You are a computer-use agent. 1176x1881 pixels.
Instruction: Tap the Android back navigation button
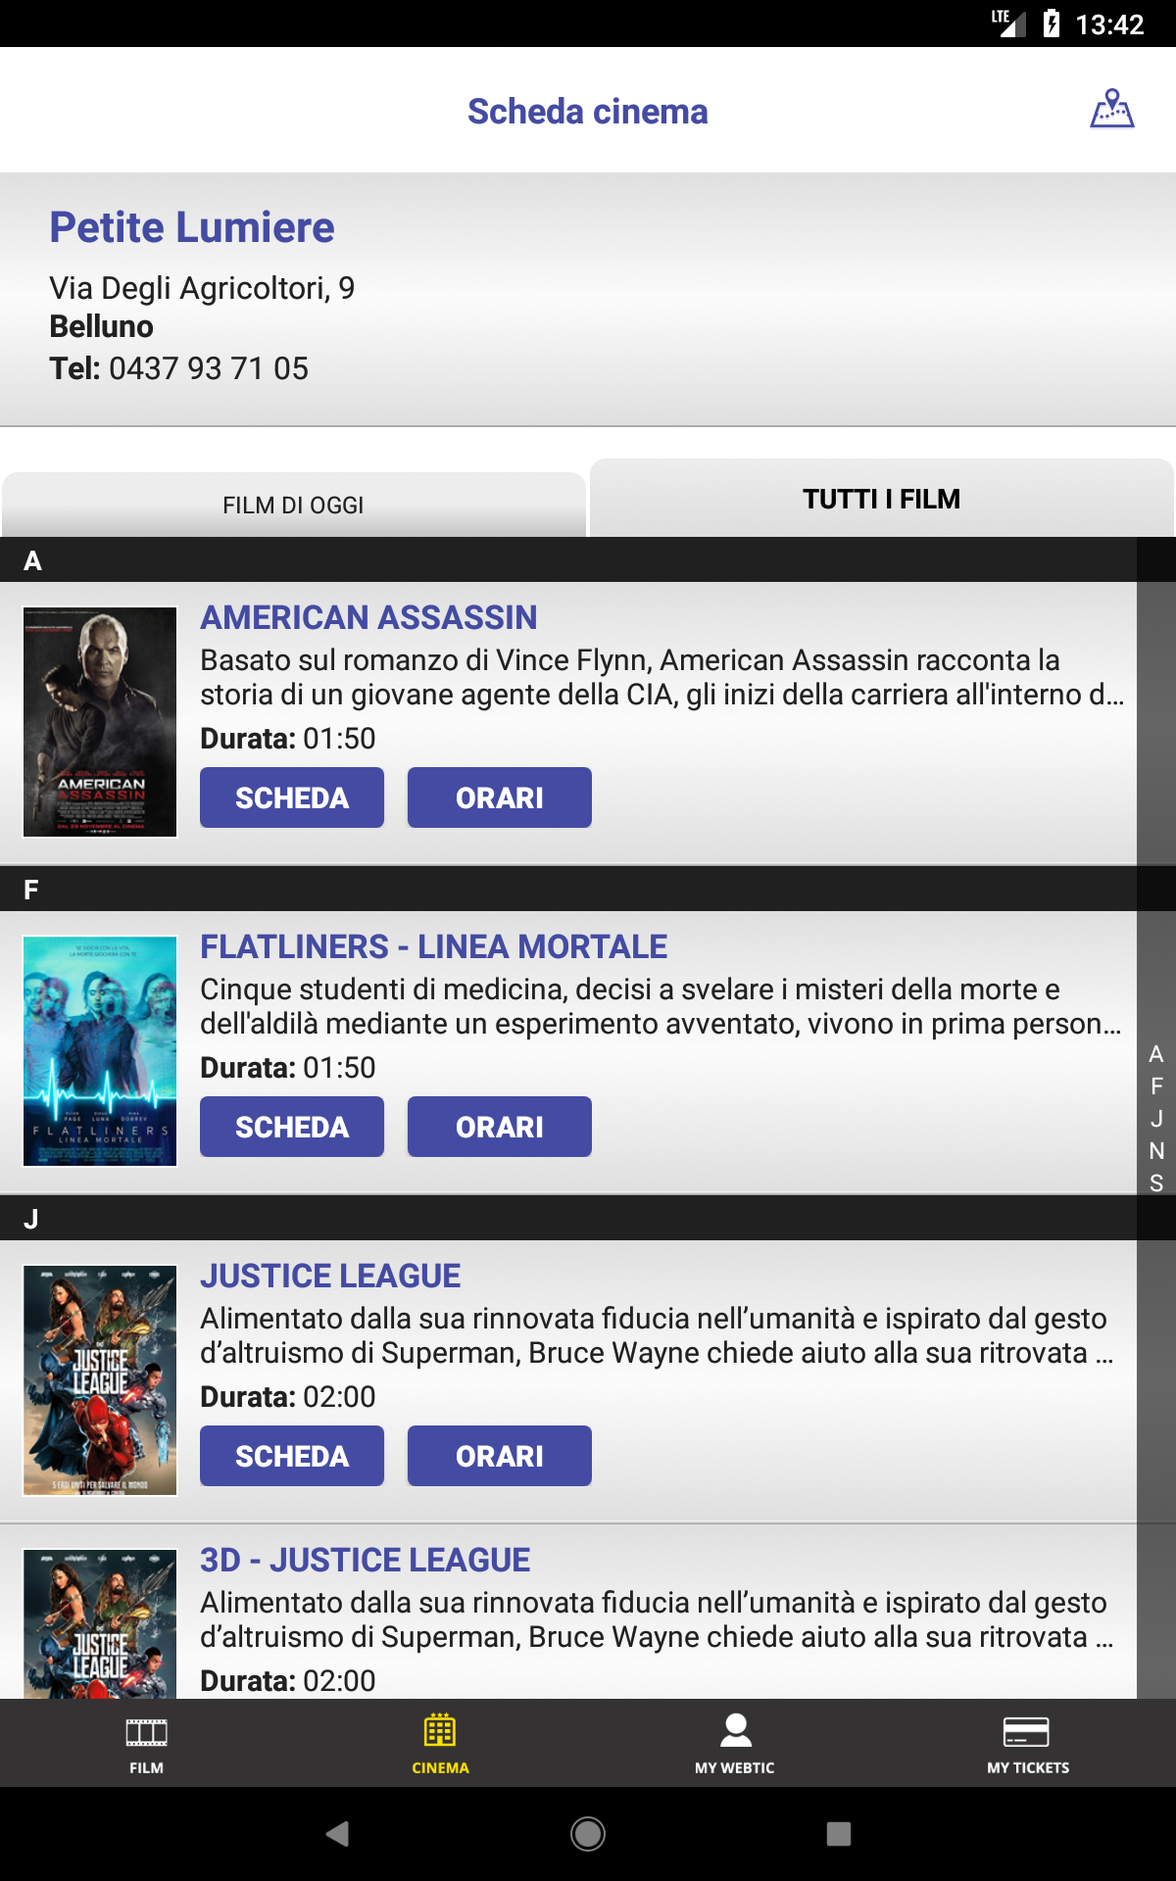[337, 1833]
